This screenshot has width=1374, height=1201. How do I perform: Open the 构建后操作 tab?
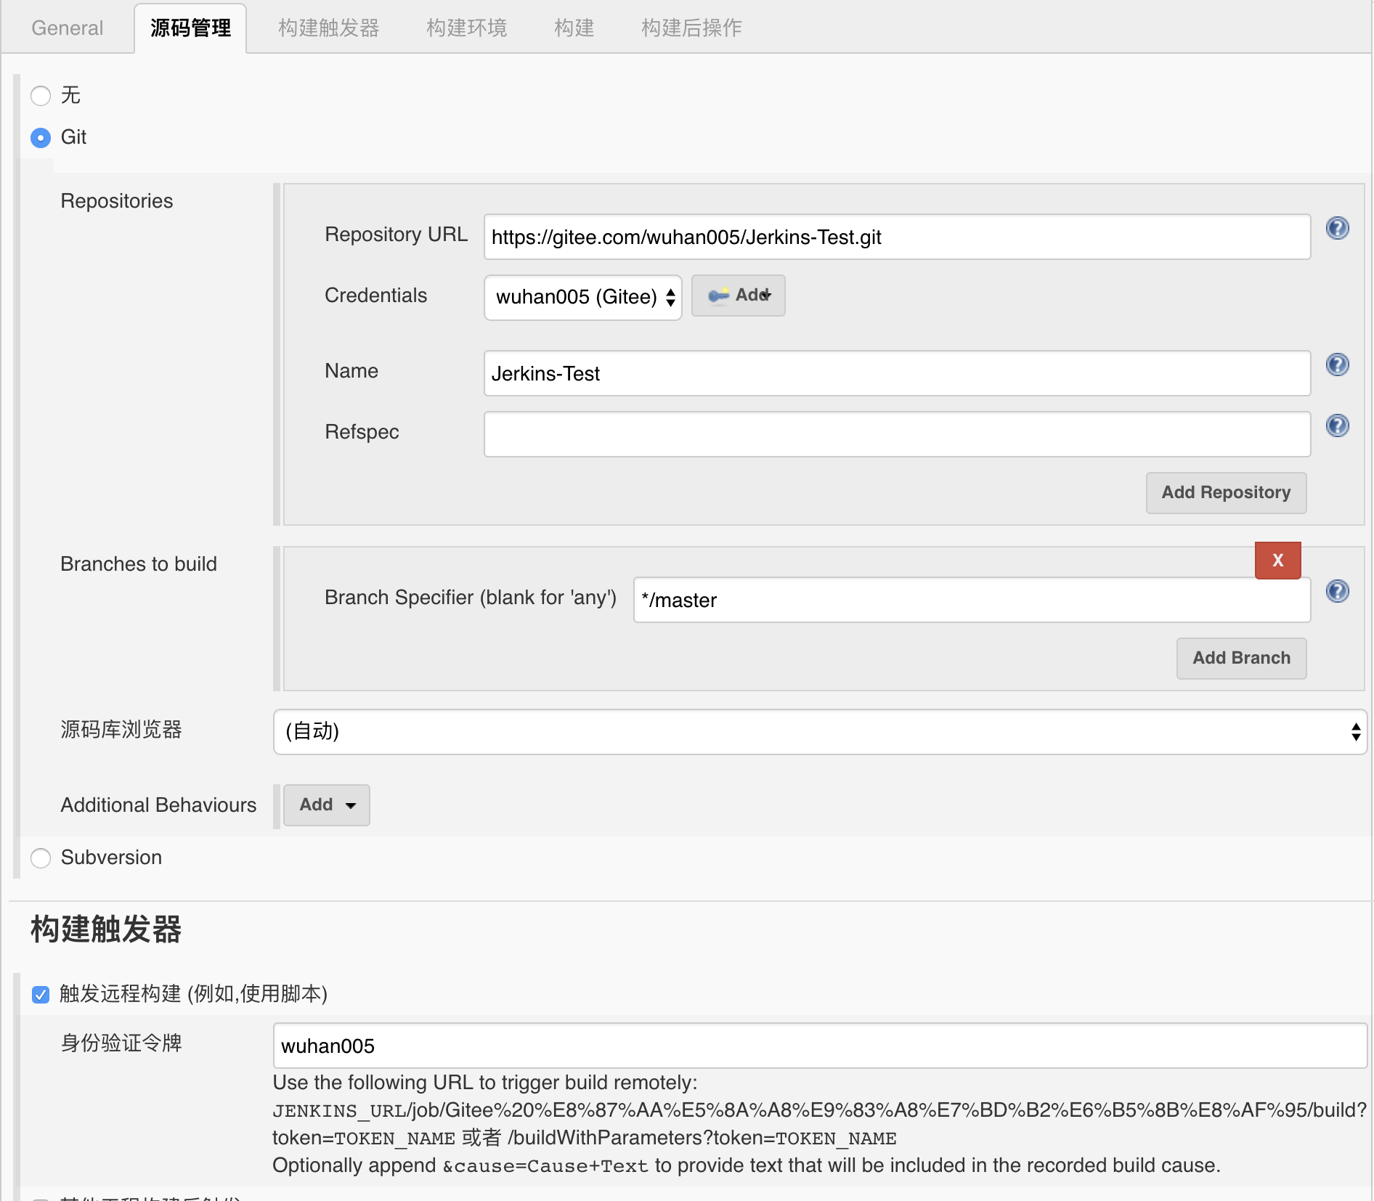691,28
